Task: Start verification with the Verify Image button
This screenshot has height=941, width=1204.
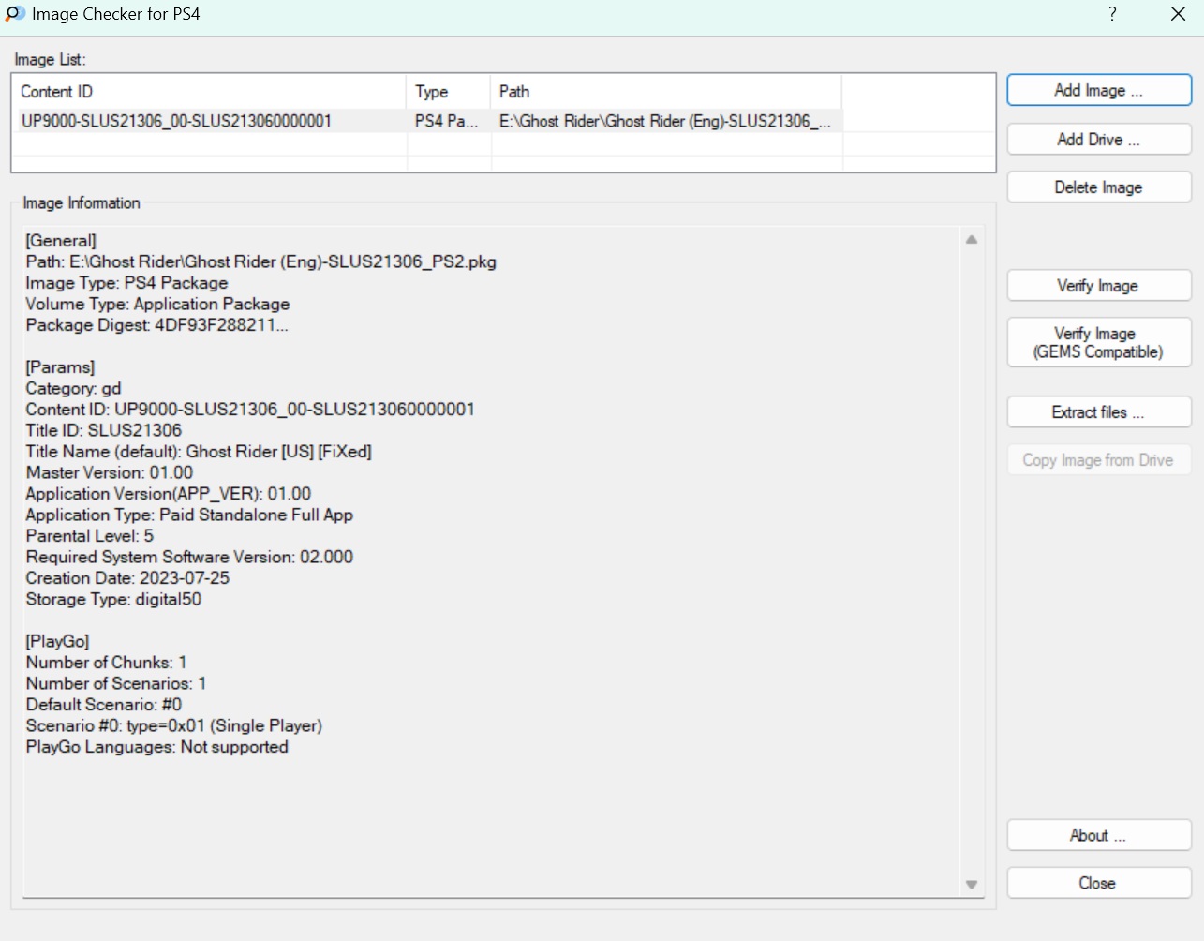Action: pos(1099,286)
